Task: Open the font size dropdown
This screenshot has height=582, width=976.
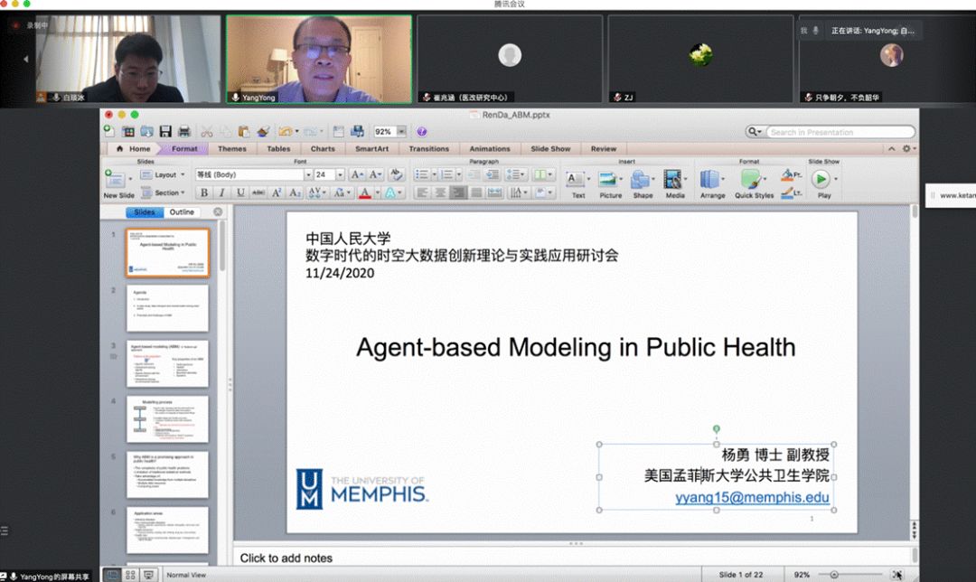Action: pyautogui.click(x=341, y=174)
